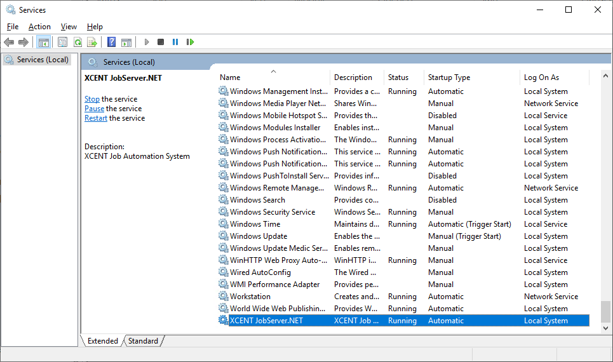Click Automatic (Trigger Start) in Windows Time row
Viewport: 613px width, 362px height.
click(x=469, y=224)
